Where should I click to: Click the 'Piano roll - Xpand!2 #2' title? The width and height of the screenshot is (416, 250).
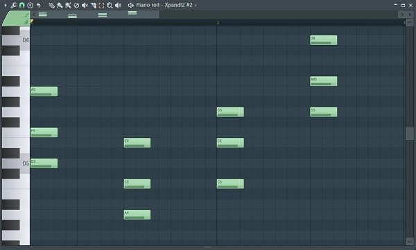coord(164,5)
